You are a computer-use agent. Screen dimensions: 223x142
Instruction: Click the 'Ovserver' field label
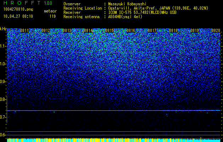tap(72, 4)
